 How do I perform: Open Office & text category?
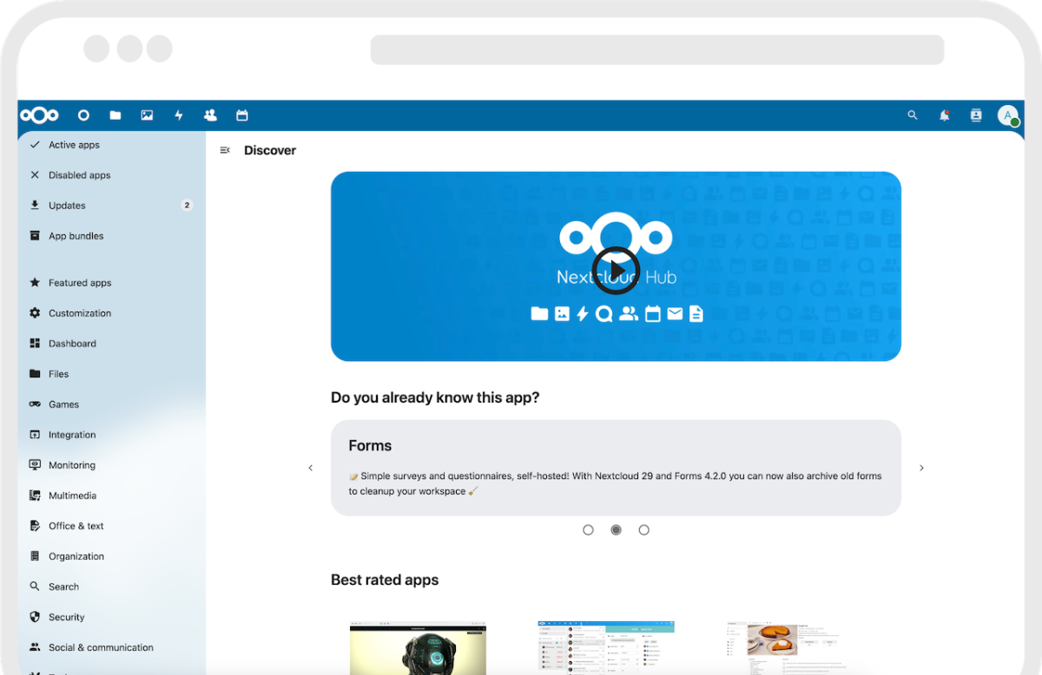click(111, 526)
